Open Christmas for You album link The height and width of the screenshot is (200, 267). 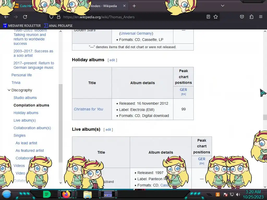click(88, 109)
